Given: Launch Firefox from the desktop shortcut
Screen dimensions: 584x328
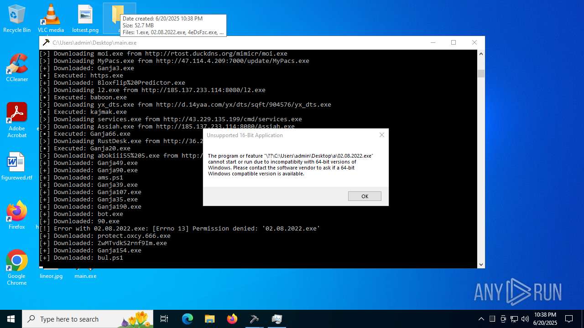Looking at the screenshot, I should click(x=17, y=215).
